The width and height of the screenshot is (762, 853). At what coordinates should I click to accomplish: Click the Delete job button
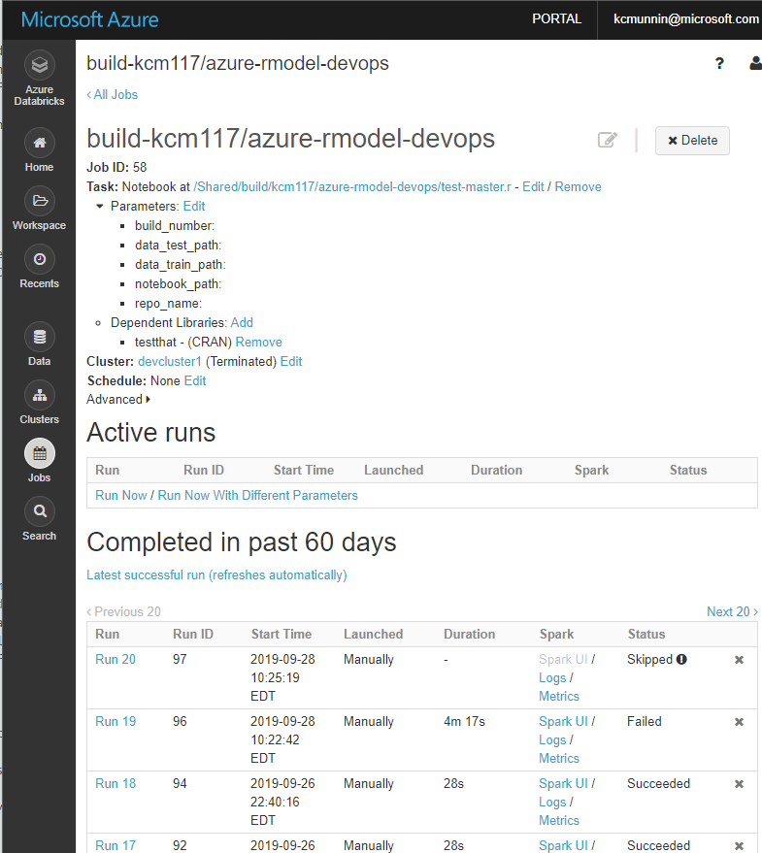(692, 141)
